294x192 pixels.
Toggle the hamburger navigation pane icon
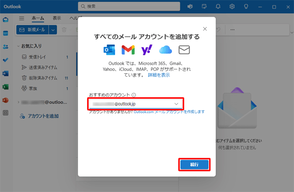point(22,18)
